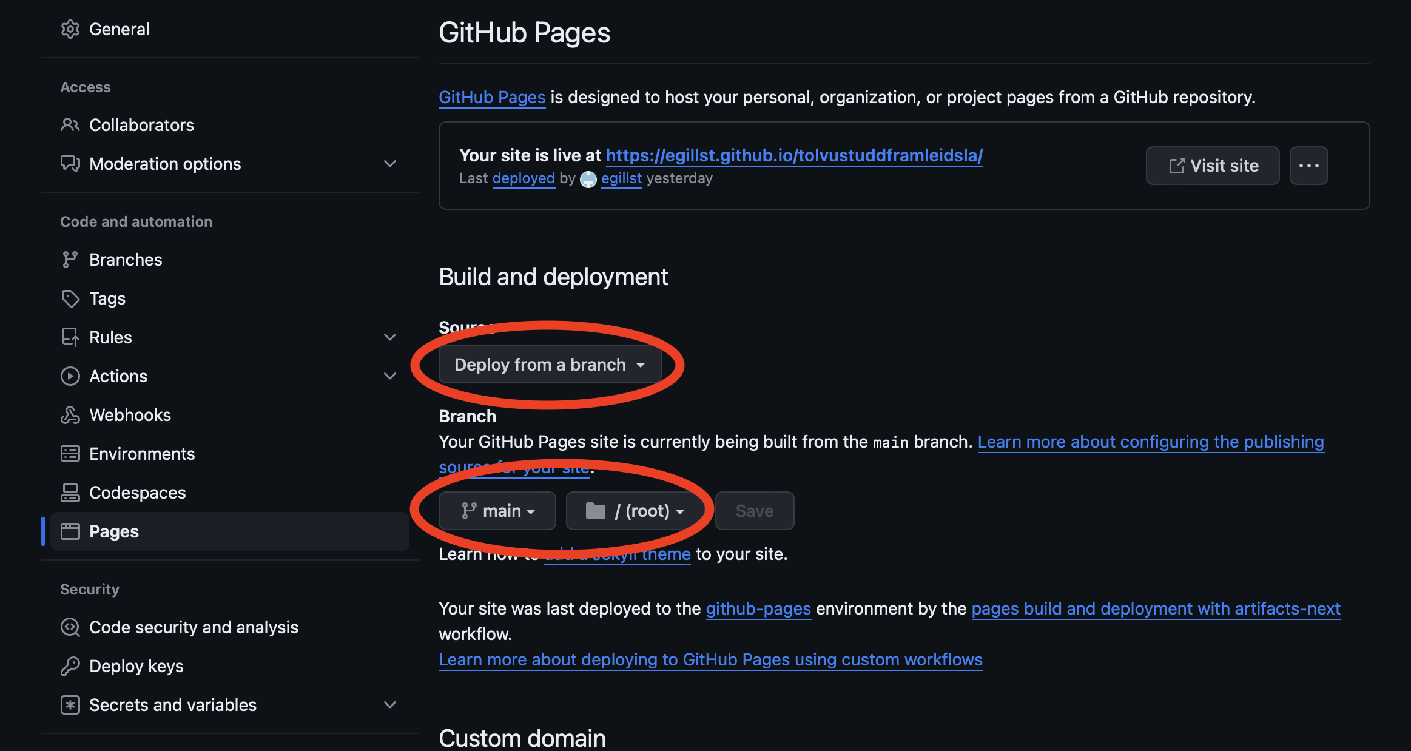Expand the Rules section chevron
The image size is (1411, 751).
pyautogui.click(x=390, y=337)
